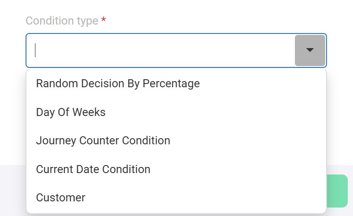The height and width of the screenshot is (216, 353).
Task: Click the first option in the list
Action: pos(118,83)
